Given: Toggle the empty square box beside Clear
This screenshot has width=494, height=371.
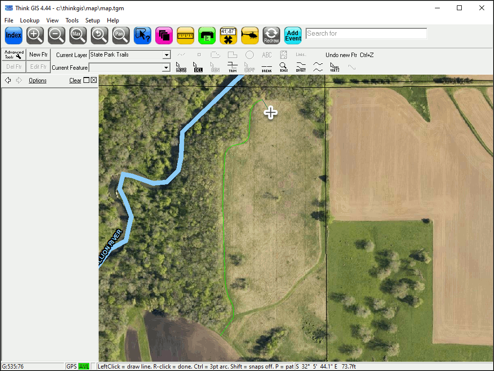Looking at the screenshot, I should click(86, 80).
